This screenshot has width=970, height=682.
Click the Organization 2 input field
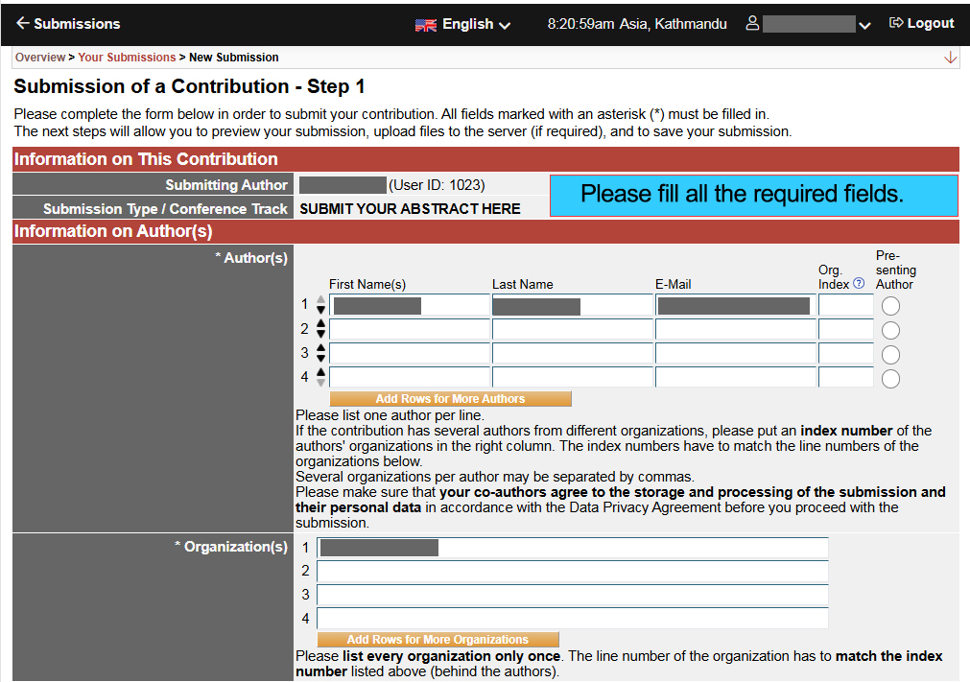click(x=572, y=572)
